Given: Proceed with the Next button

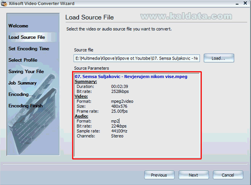Looking at the screenshot, I should tap(194, 175).
